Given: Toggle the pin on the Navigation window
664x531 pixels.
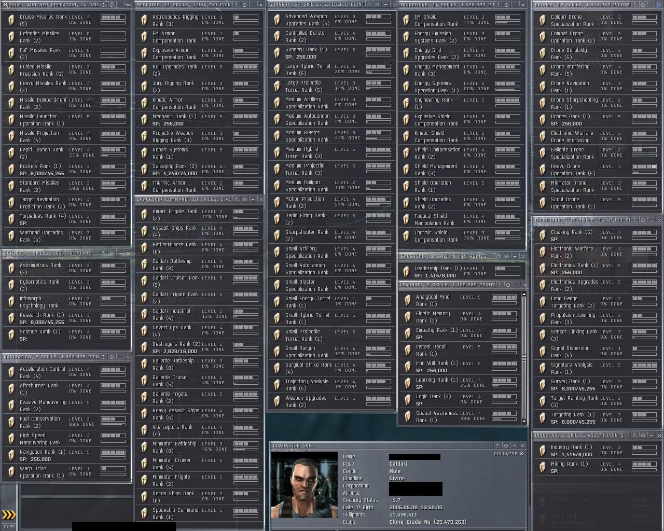Looking at the screenshot, I should point(112,357).
